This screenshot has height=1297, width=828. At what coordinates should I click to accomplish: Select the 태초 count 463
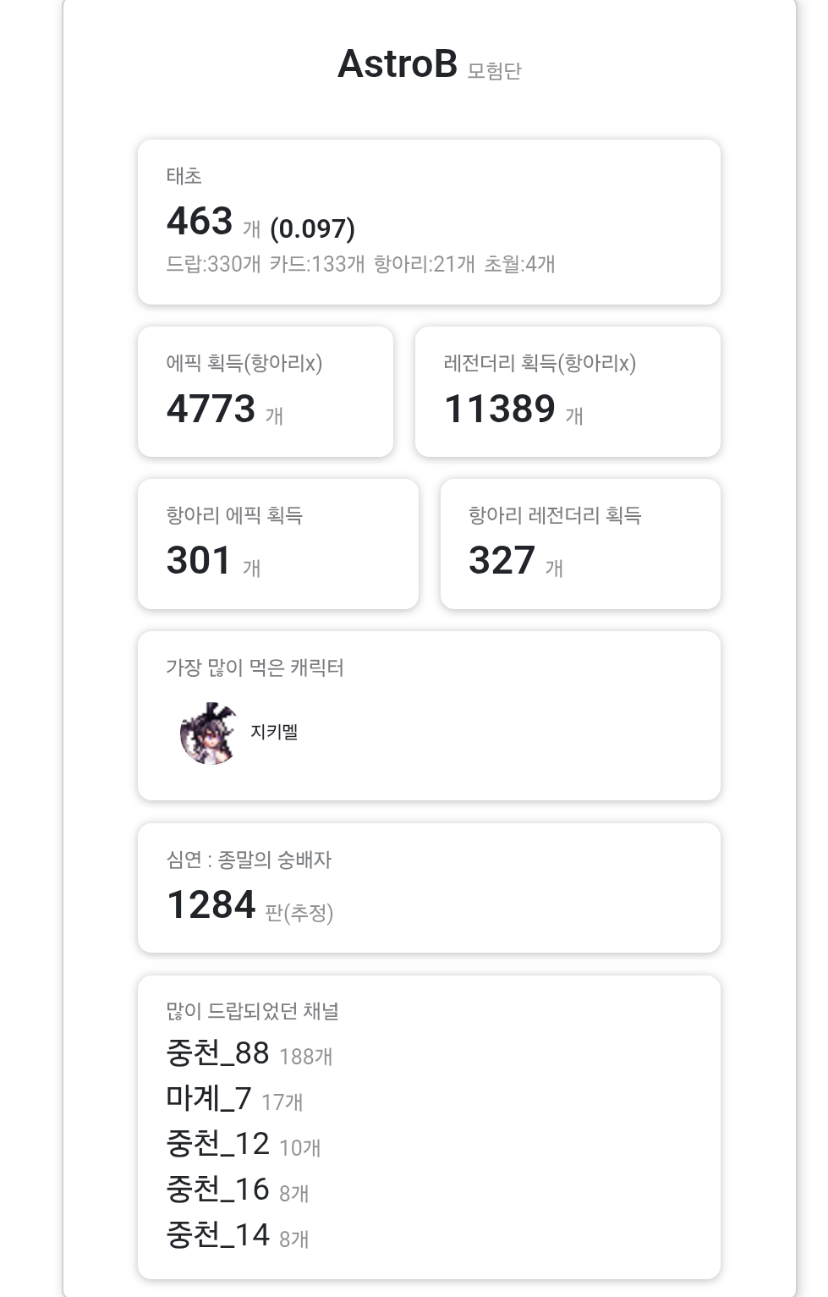[200, 222]
